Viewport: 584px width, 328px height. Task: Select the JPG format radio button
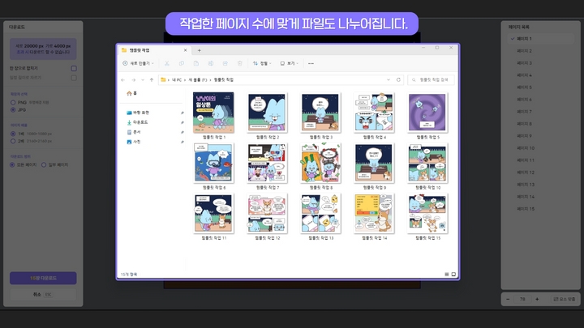coord(13,109)
